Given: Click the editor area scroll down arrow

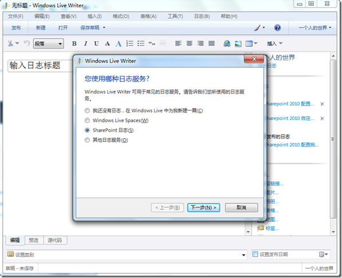Looking at the screenshot, I should [x=248, y=232].
